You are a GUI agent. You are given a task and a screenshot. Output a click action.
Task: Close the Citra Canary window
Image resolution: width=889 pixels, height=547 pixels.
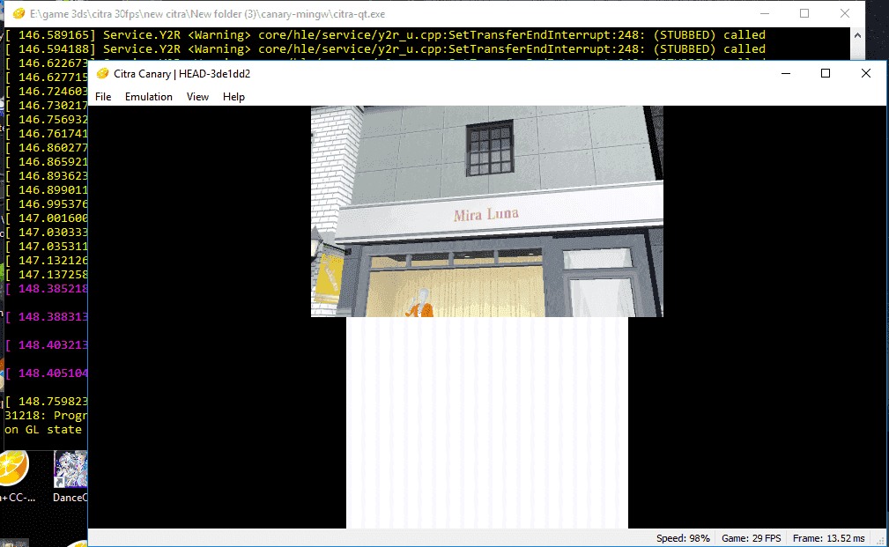[x=866, y=74]
